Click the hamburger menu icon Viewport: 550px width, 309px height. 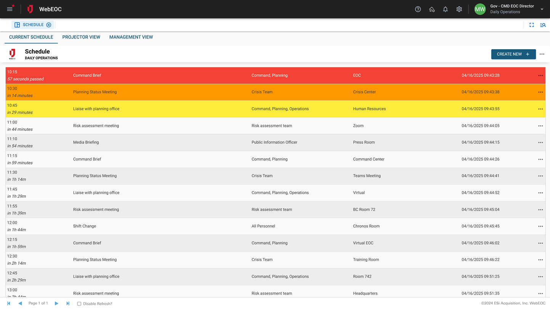tap(10, 9)
